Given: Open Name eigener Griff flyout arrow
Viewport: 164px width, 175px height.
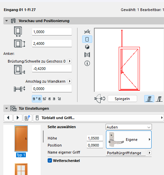Looking at the screenshot, I should tap(149, 153).
